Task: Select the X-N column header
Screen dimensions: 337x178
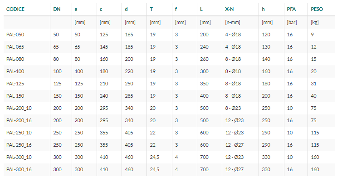Action: point(230,9)
